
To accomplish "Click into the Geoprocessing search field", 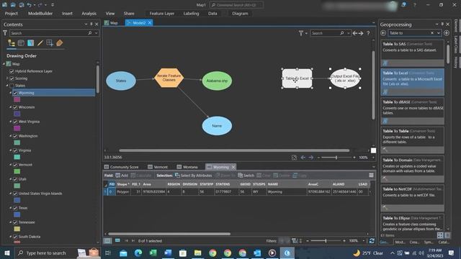I will pos(408,33).
